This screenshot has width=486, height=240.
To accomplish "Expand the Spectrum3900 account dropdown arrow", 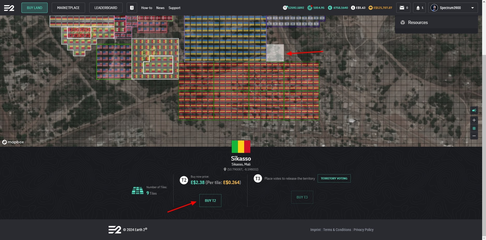I will (473, 8).
